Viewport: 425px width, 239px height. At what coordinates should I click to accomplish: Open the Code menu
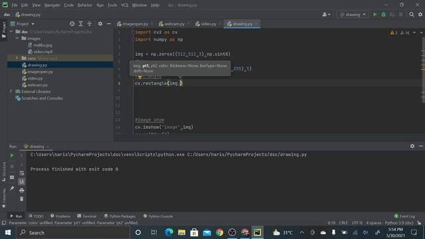68,5
